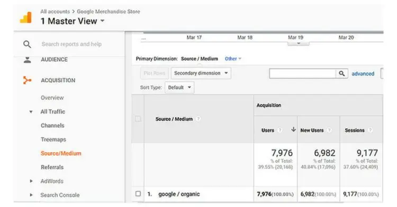The width and height of the screenshot is (397, 207).
Task: Click the 6,982 total new users value
Action: (x=324, y=153)
